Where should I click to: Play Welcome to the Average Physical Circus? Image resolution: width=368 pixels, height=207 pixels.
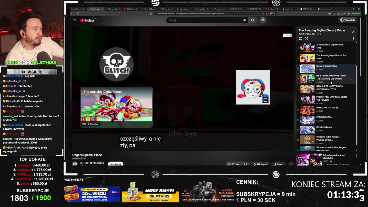326,139
